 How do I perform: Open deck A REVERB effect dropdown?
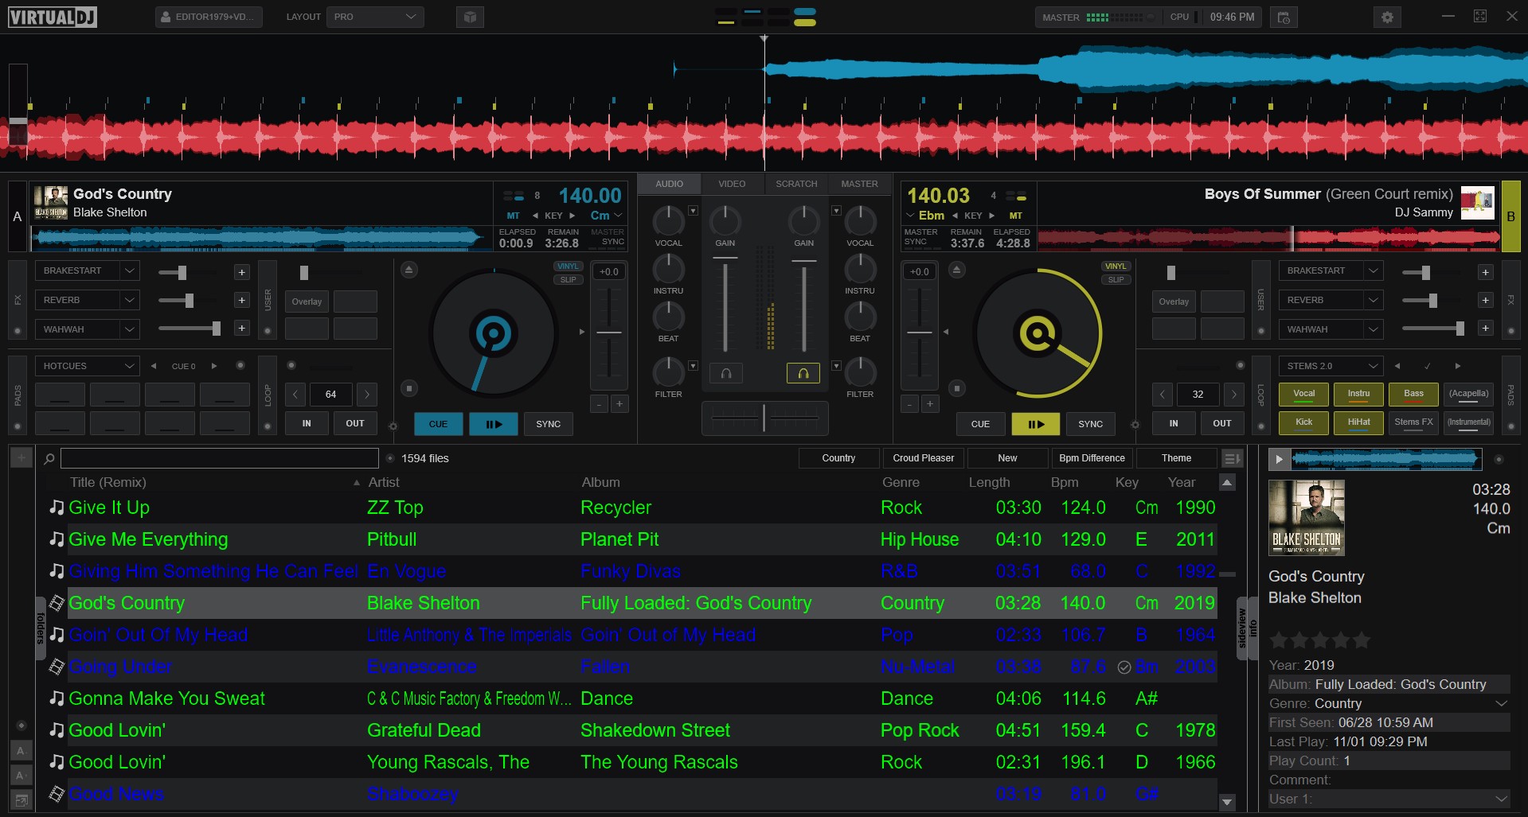(87, 300)
